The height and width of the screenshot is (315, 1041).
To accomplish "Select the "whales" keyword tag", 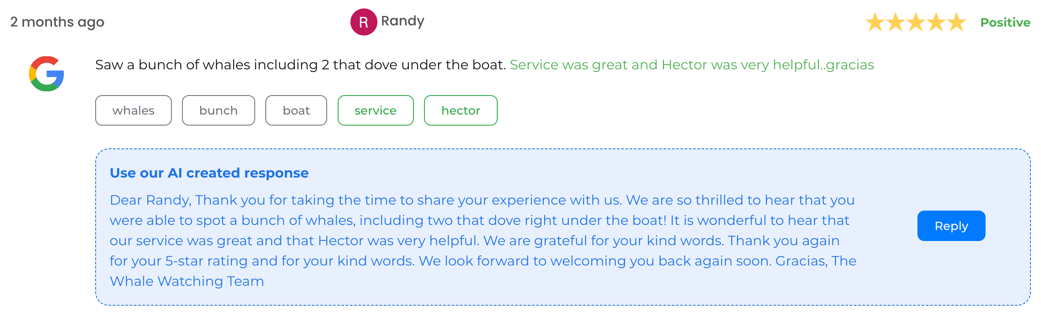I will [133, 110].
